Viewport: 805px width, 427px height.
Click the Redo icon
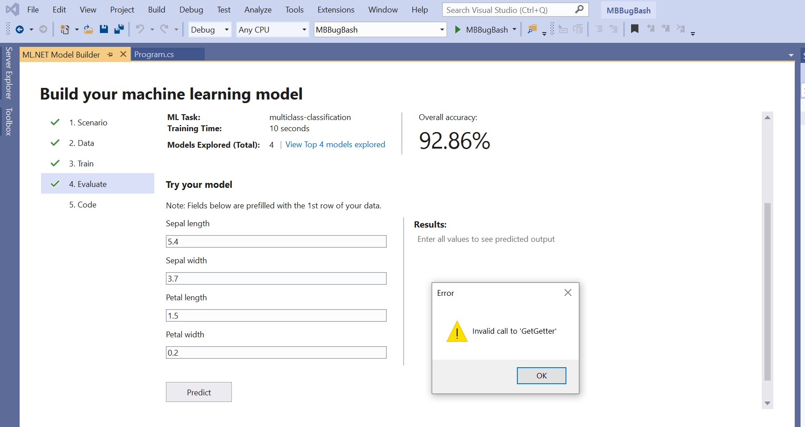[164, 29]
